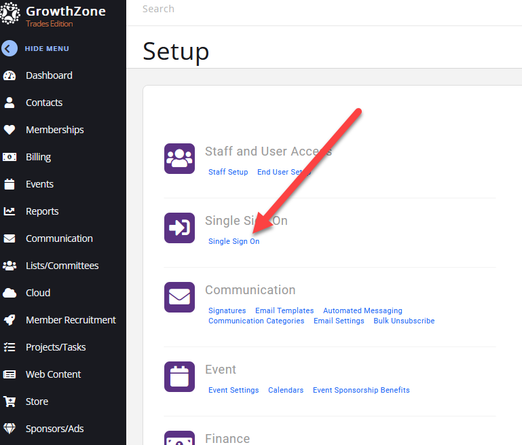The width and height of the screenshot is (522, 445).
Task: Click into the Search field
Action: click(x=272, y=10)
